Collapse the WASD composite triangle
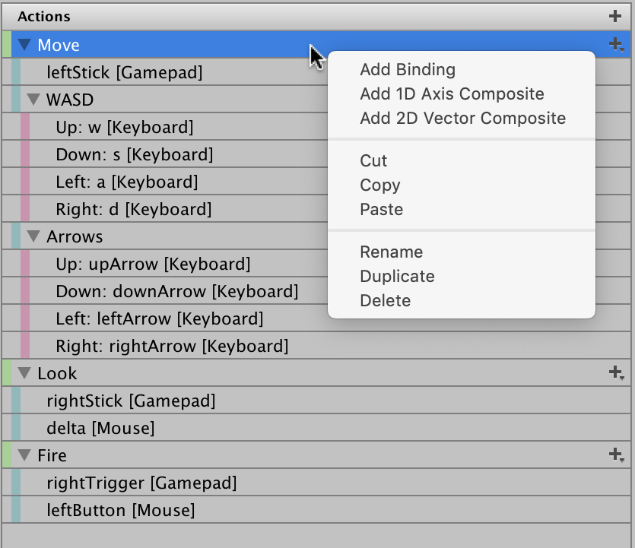This screenshot has height=548, width=635. click(x=33, y=100)
